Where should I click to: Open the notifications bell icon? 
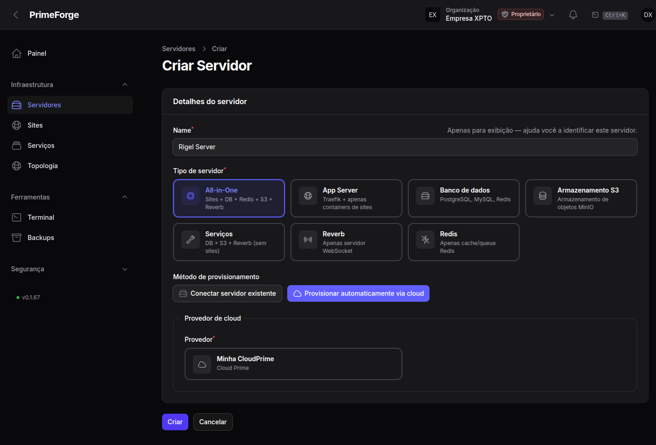[x=573, y=15]
